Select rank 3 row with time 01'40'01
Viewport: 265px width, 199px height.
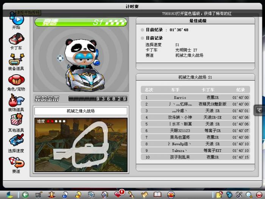(x=195, y=111)
